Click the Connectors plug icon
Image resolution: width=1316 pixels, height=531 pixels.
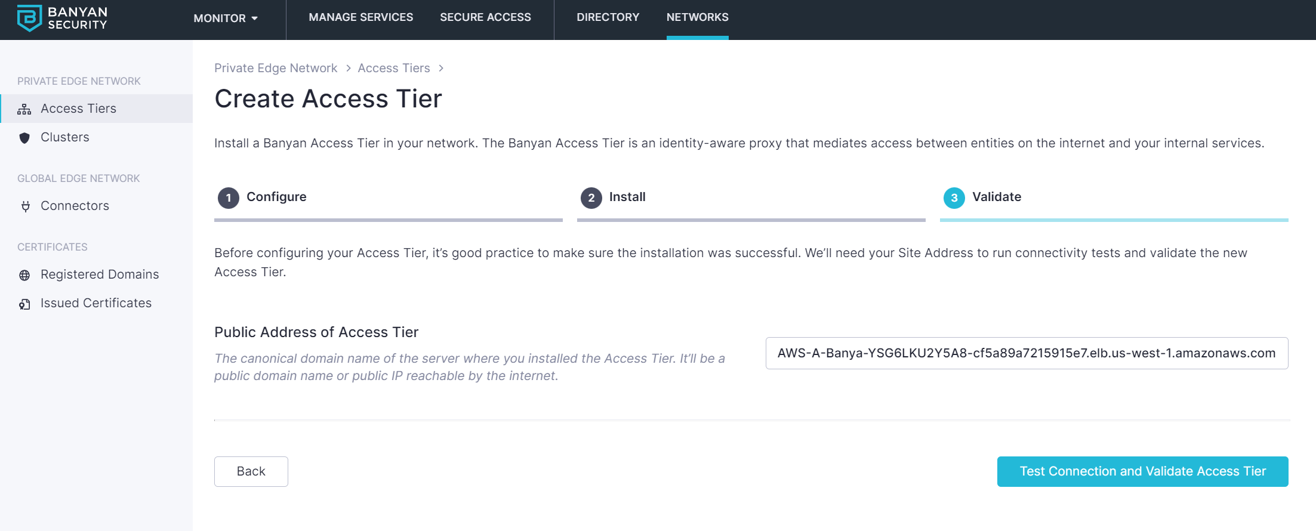pos(25,206)
